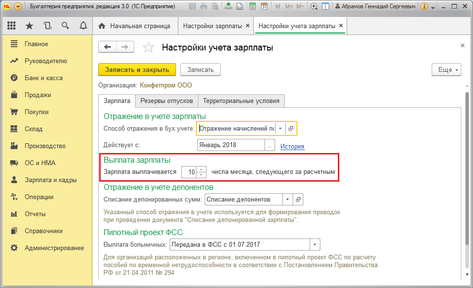The height and width of the screenshot is (288, 473).
Task: Click Действует с date field
Action: (231, 145)
